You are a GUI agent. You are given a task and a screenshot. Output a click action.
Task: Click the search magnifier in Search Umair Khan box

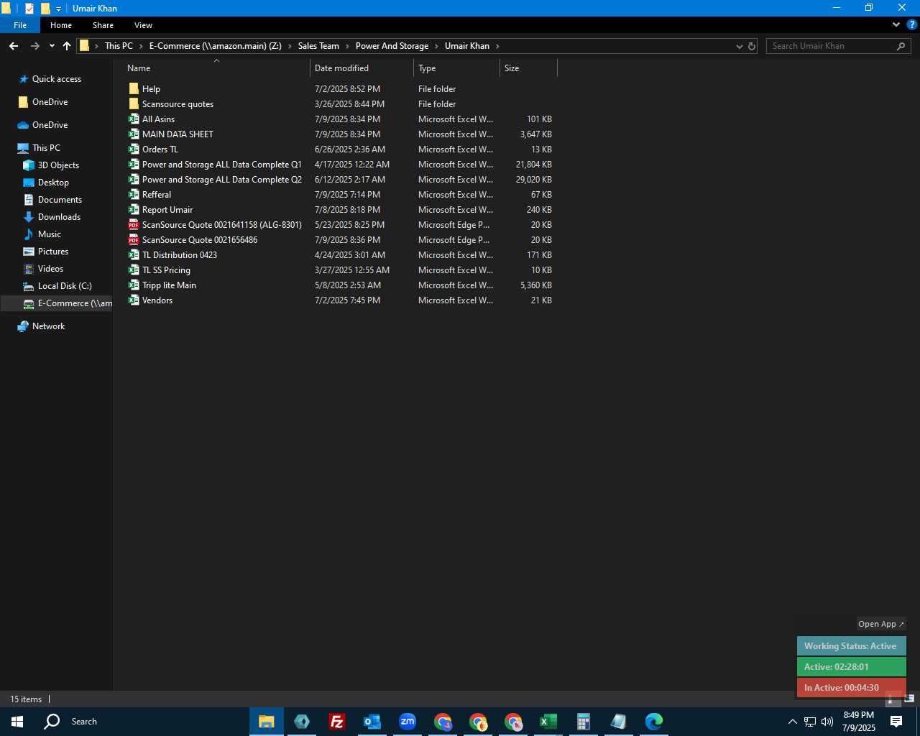pyautogui.click(x=901, y=46)
